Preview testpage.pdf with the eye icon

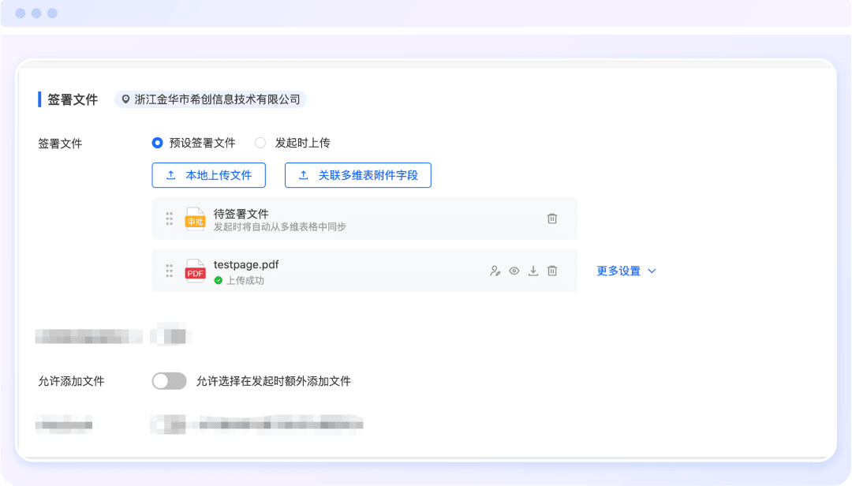click(x=514, y=271)
